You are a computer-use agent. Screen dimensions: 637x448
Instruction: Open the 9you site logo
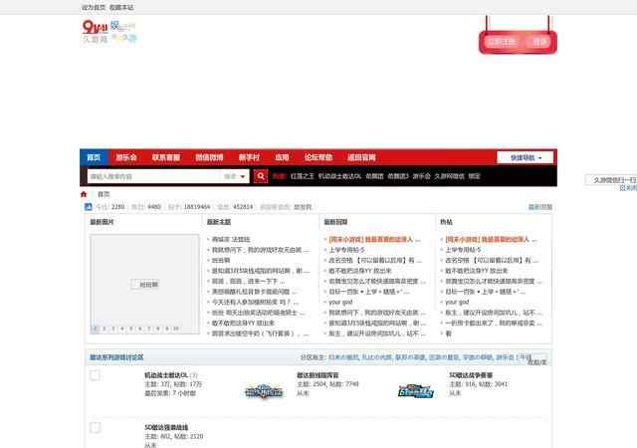coord(108,33)
